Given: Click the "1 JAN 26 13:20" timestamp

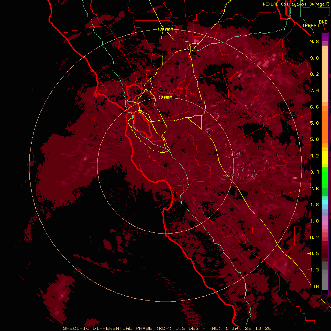Looking at the screenshot, I should (x=248, y=328).
